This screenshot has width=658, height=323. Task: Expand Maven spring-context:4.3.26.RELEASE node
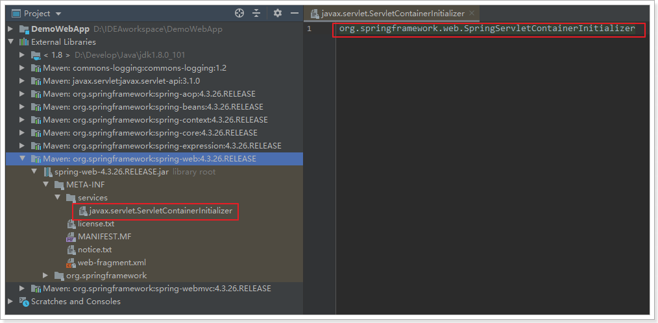[x=22, y=120]
